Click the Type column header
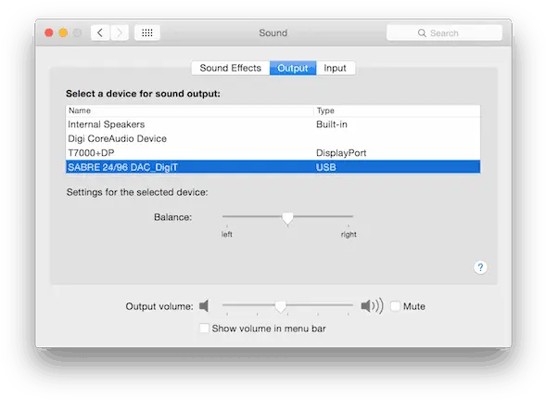This screenshot has height=400, width=546. (397, 110)
